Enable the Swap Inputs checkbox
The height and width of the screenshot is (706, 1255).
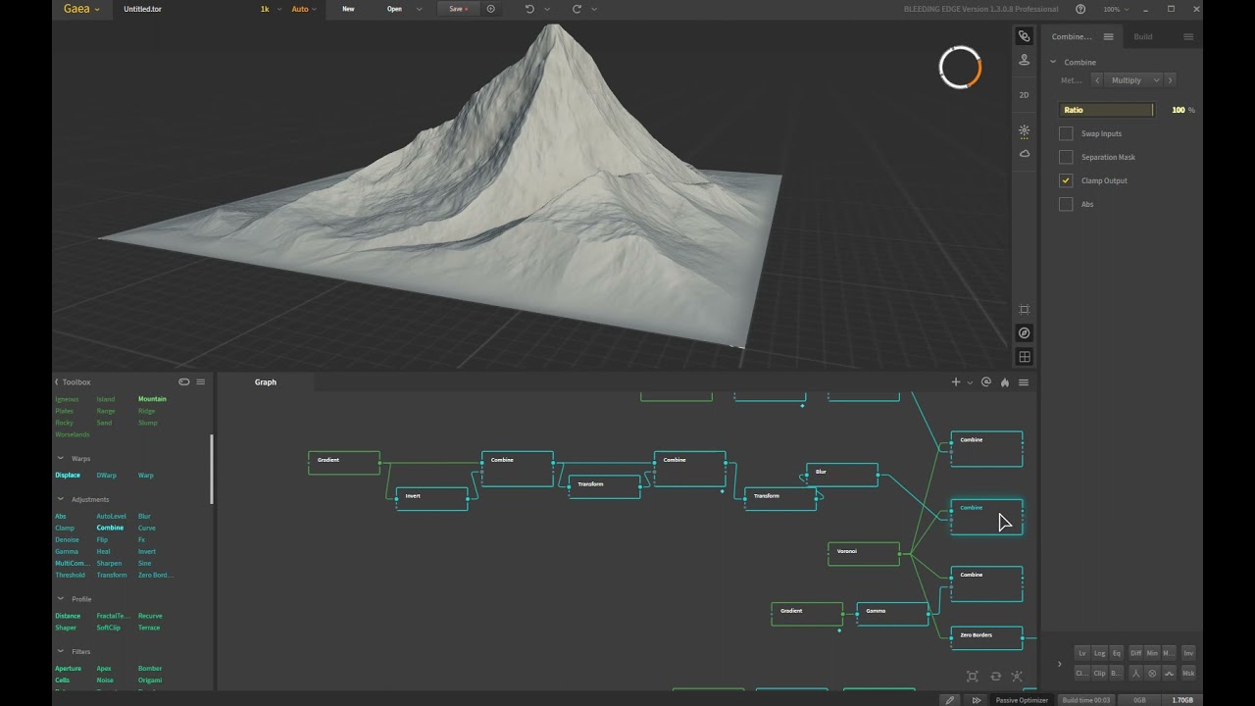pyautogui.click(x=1066, y=133)
